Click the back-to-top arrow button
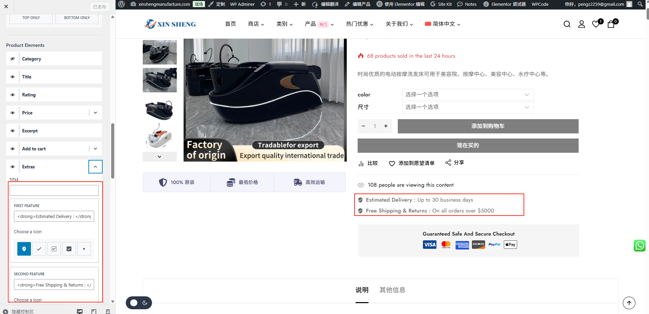Screen dimensions: 649x314 629,303
